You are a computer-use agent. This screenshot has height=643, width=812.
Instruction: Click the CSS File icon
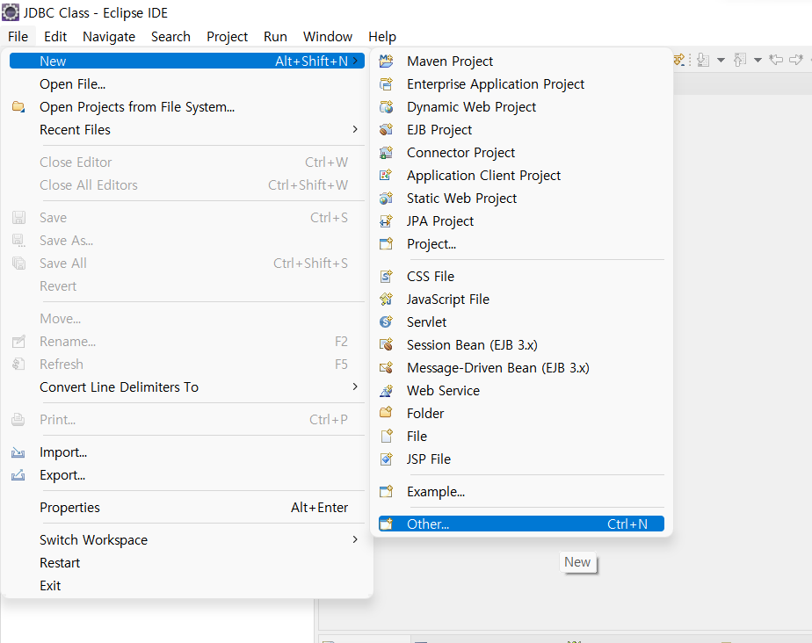pyautogui.click(x=386, y=277)
